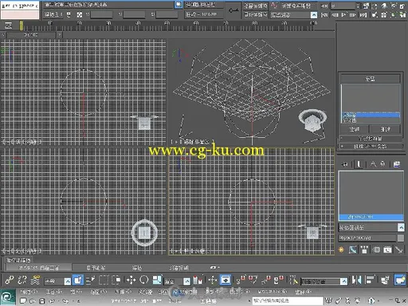Viewport: 408px width, 306px height.
Task: Open the named selection sets dropdown
Action: [344, 281]
